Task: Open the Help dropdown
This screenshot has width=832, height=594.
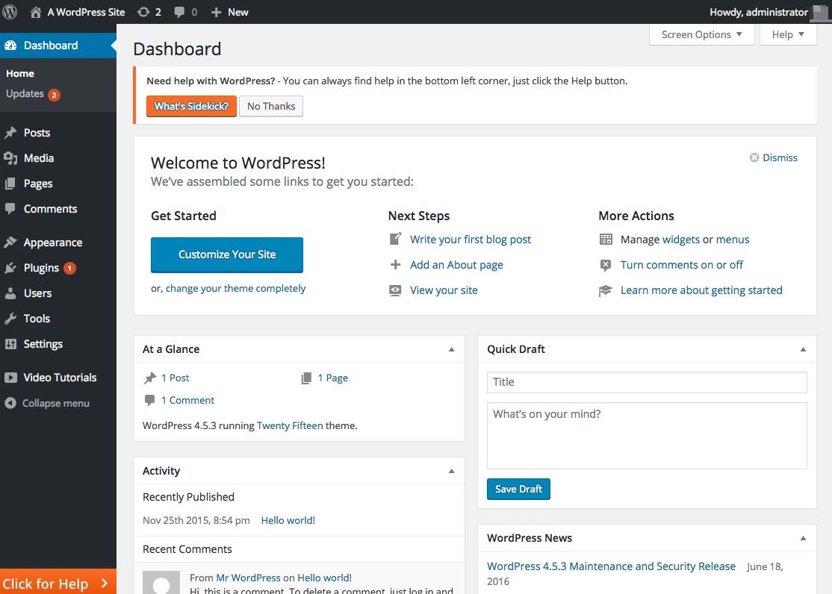Action: point(786,34)
